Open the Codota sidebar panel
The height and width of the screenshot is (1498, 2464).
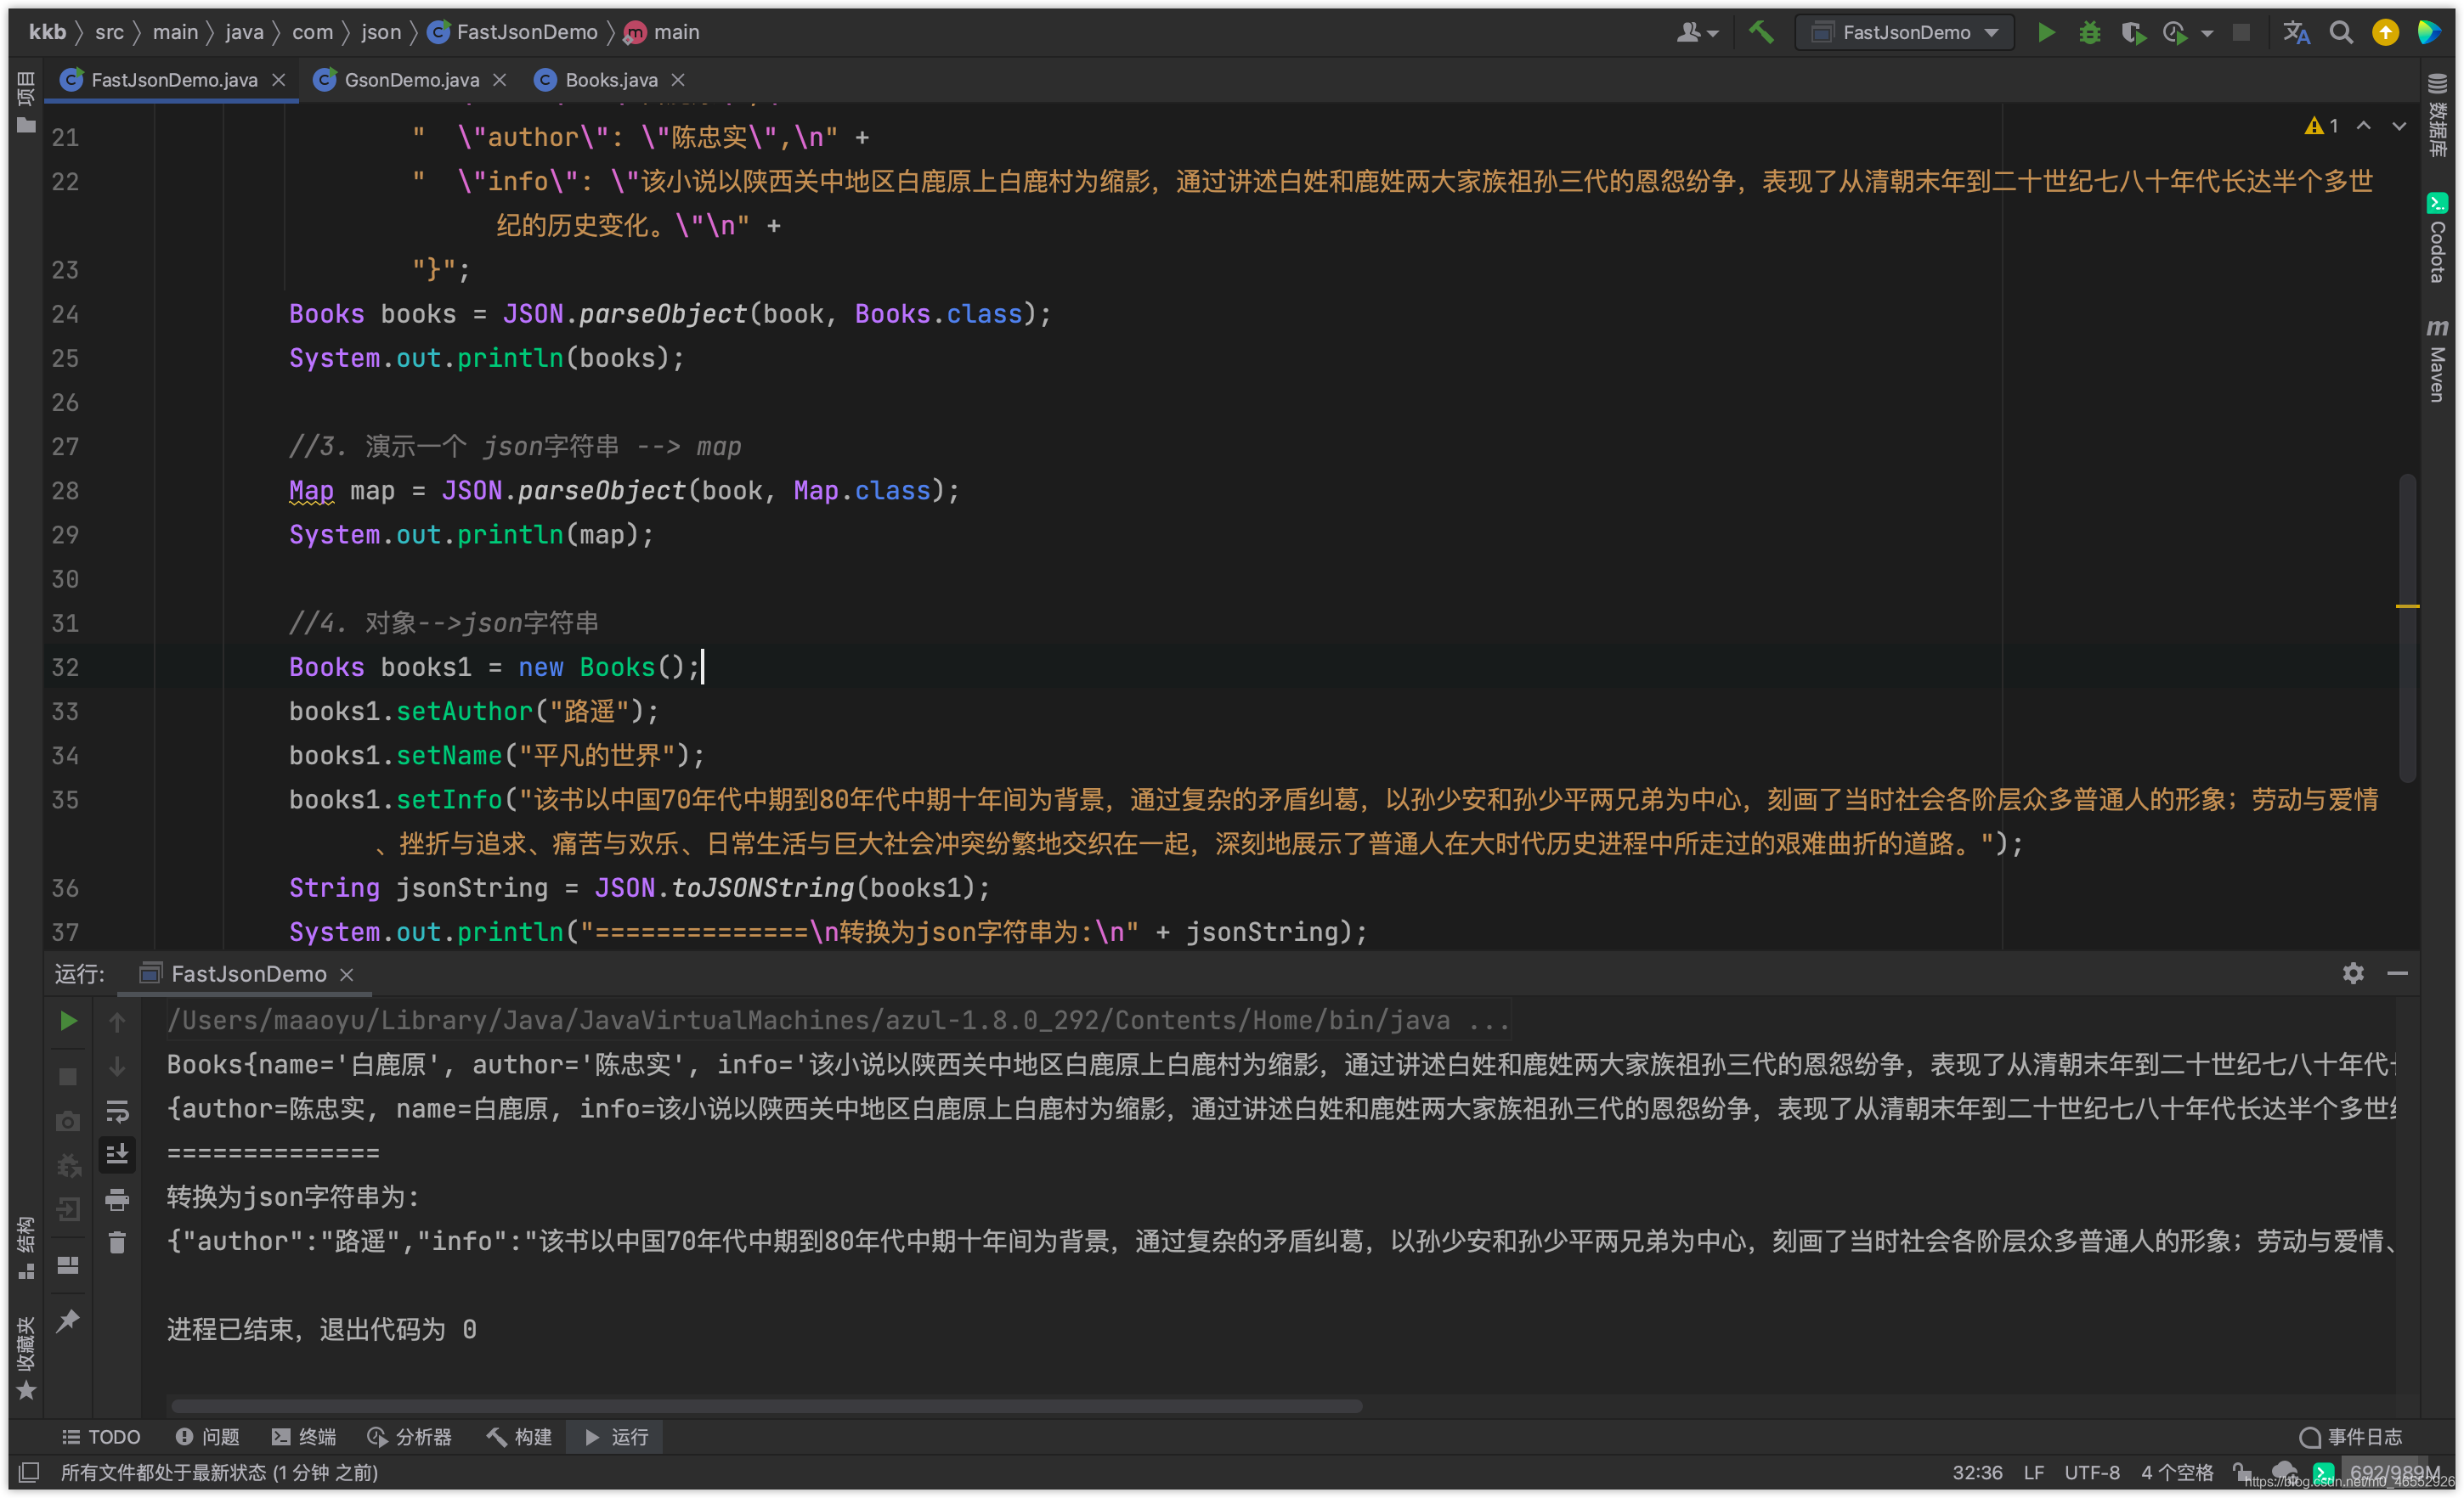click(2437, 238)
